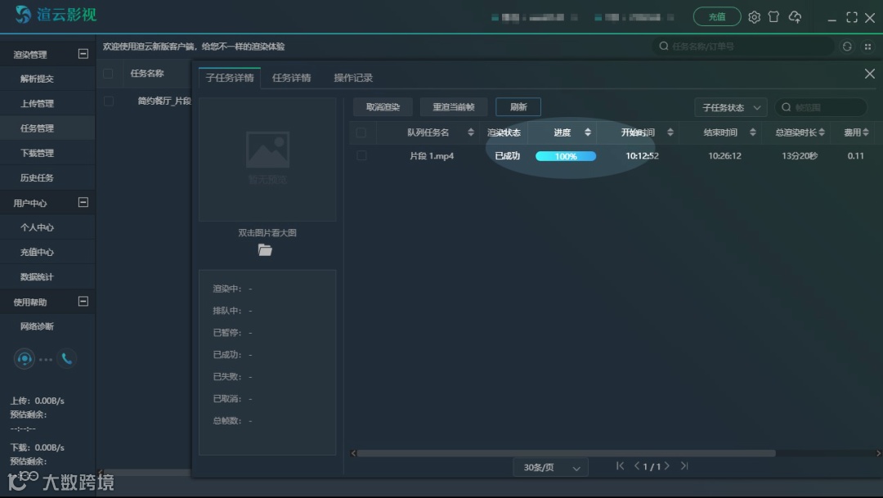Click the 重渲当前帧 button
883x498 pixels.
tap(453, 107)
